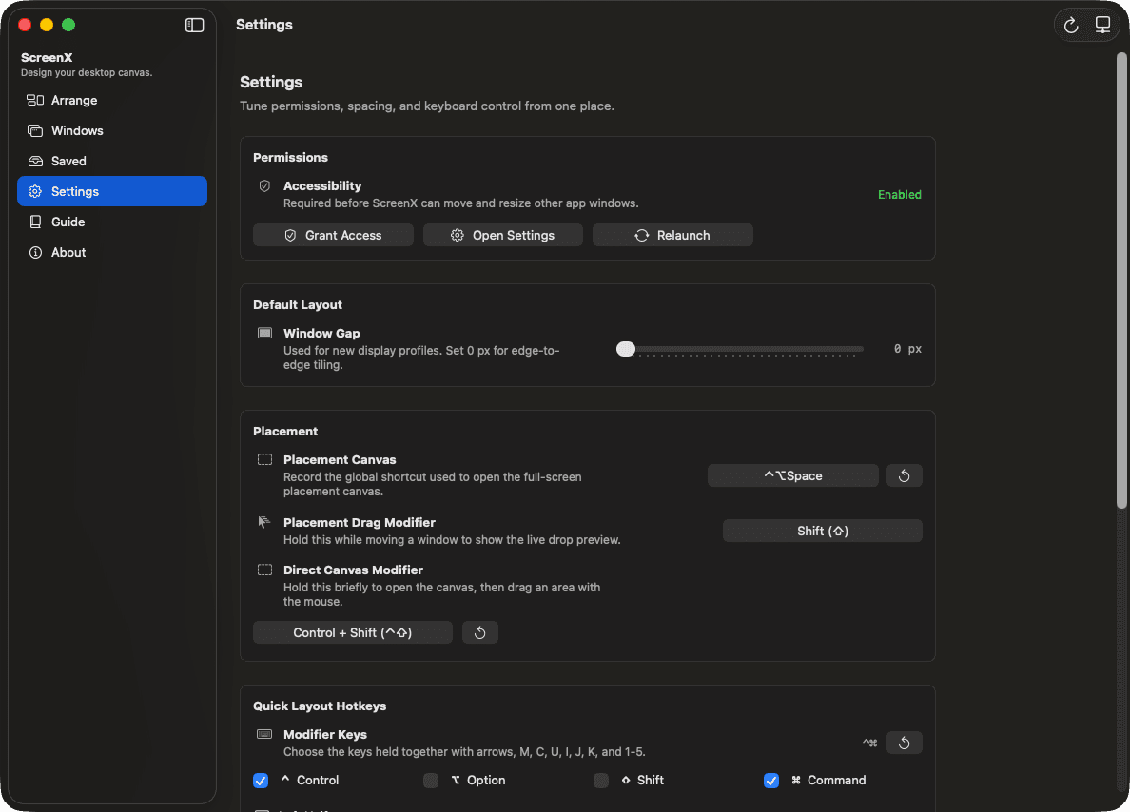Show the About page
This screenshot has height=812, width=1130.
[112, 252]
